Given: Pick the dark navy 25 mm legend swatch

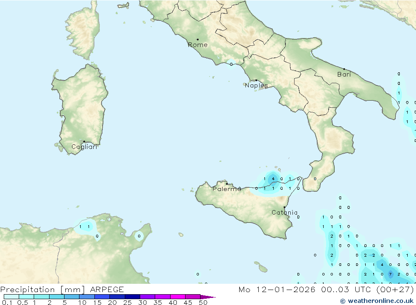Looking at the screenshot, I should click(x=132, y=297).
